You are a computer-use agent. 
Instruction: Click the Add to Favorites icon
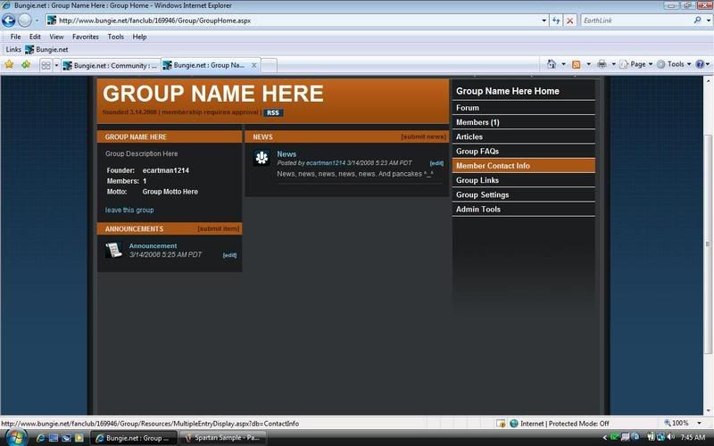25,65
